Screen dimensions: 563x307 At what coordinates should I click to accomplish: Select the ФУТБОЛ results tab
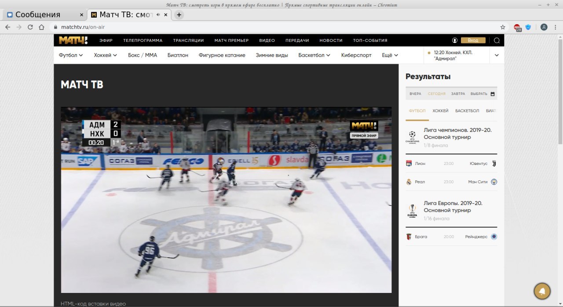(417, 111)
